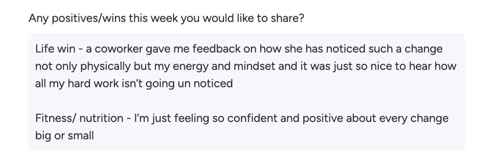Click the blank line between the two paragraphs

[246, 101]
